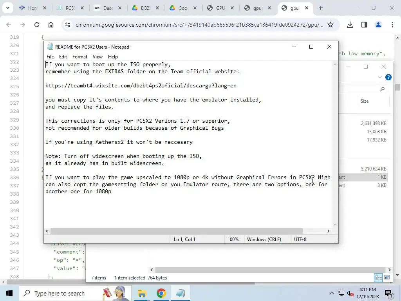The width and height of the screenshot is (401, 301).
Task: Open Notepad from taskbar
Action: (181, 293)
